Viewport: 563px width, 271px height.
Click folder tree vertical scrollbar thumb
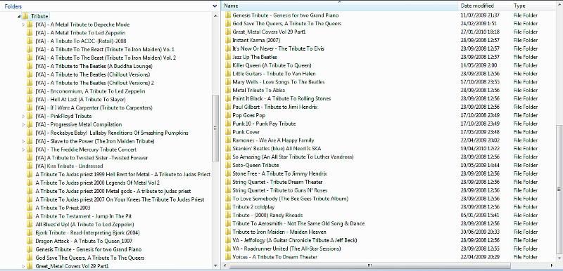point(215,128)
